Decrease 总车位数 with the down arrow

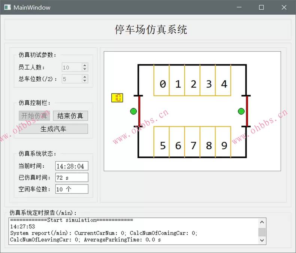click(85, 81)
